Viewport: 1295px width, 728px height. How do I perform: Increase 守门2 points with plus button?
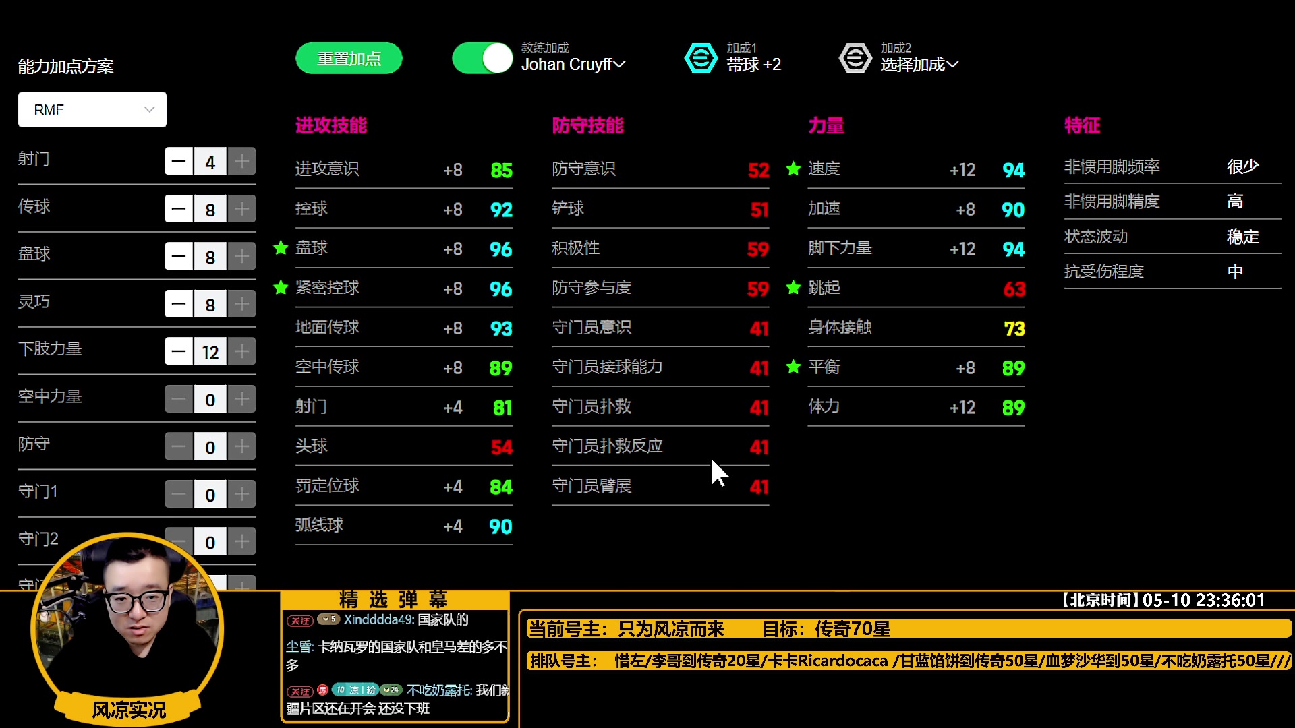tap(242, 541)
